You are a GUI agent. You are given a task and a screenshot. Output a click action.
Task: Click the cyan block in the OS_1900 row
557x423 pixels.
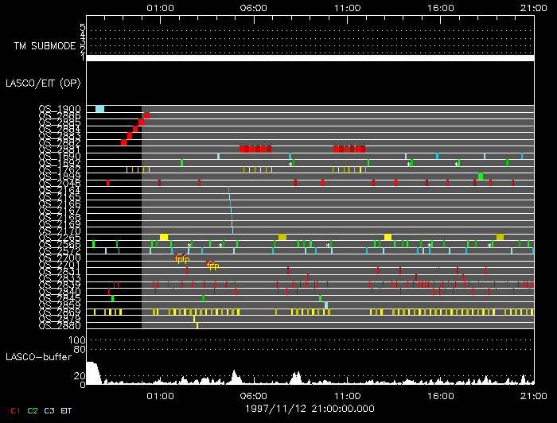99,109
